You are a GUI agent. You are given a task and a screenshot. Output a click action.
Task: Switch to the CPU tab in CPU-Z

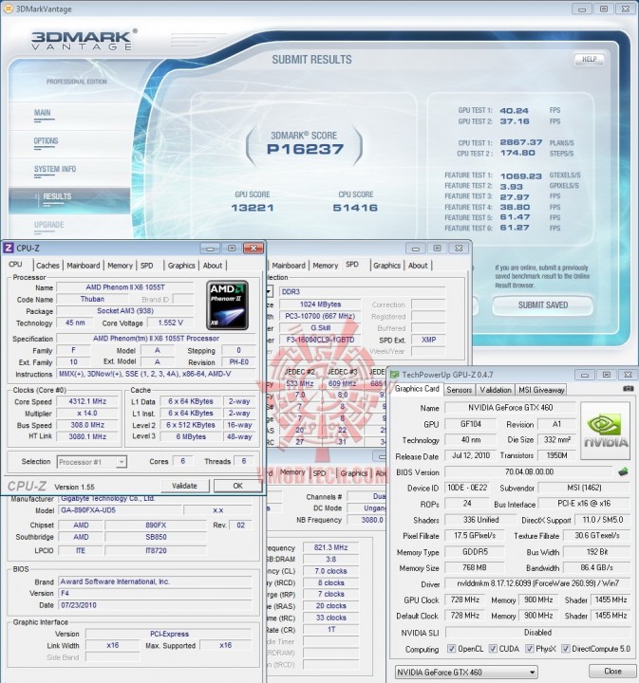tap(15, 265)
